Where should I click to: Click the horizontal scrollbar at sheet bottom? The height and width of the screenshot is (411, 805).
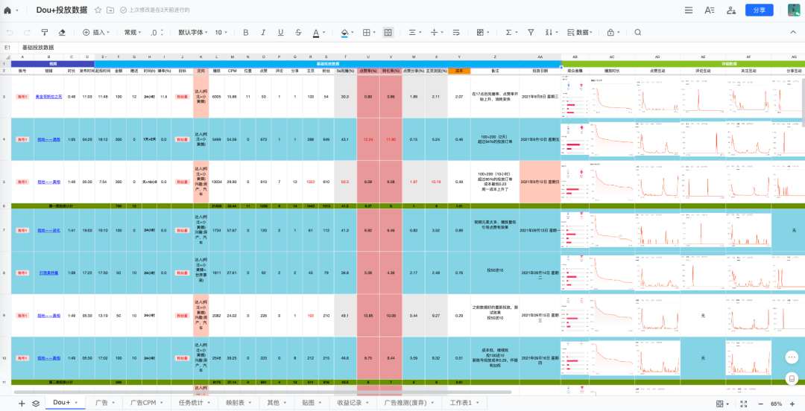click(263, 392)
